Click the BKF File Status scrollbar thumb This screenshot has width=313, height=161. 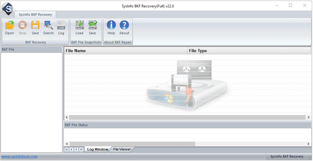[x=132, y=144]
